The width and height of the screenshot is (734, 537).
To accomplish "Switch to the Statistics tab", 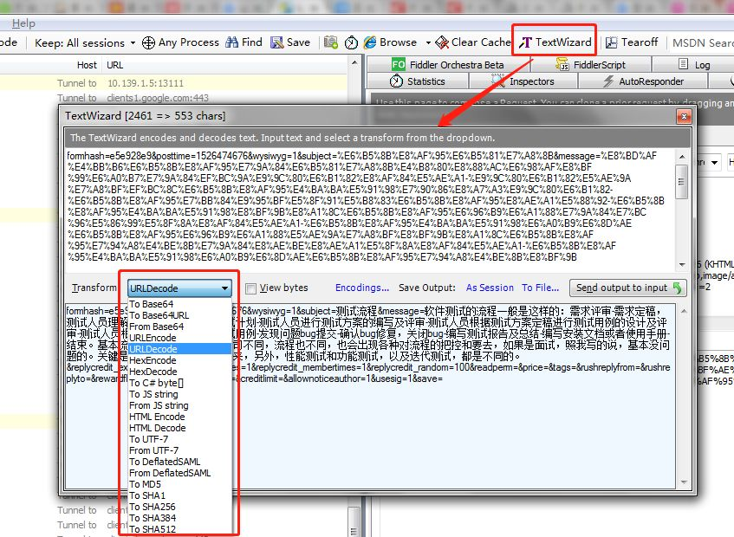I will 417,81.
